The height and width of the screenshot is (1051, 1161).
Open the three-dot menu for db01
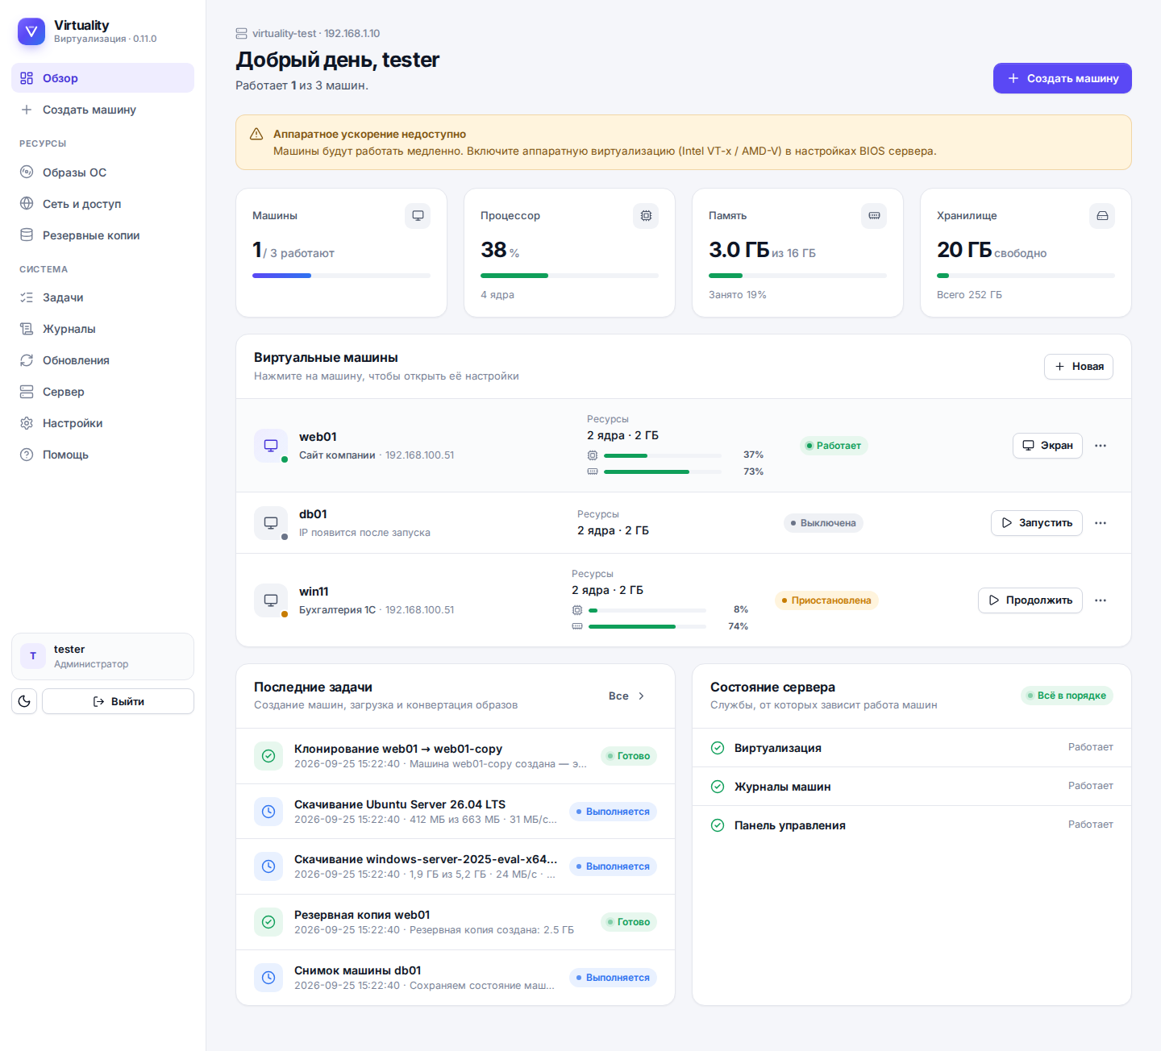click(1101, 523)
